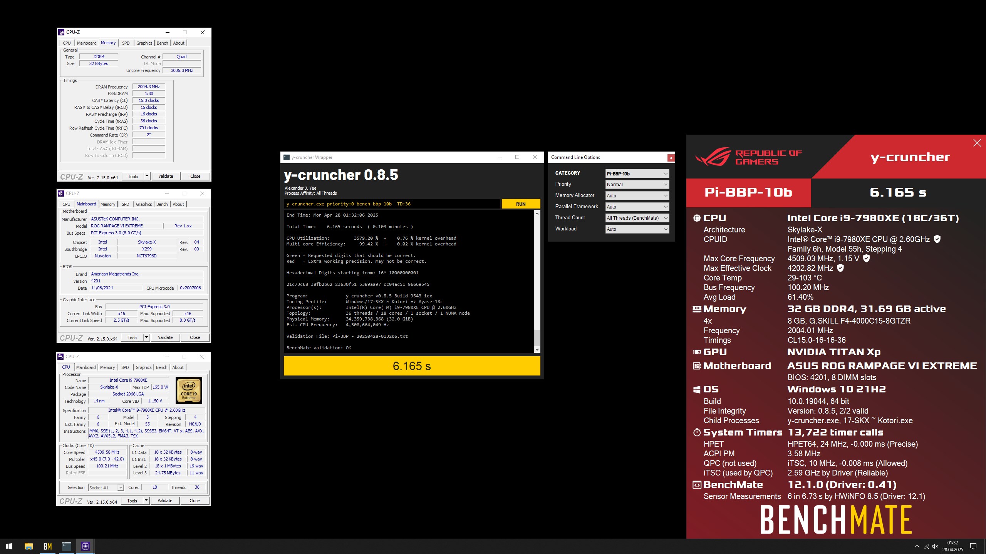Click the output scrollbar down arrow
Screen dimensions: 986x554
point(537,350)
